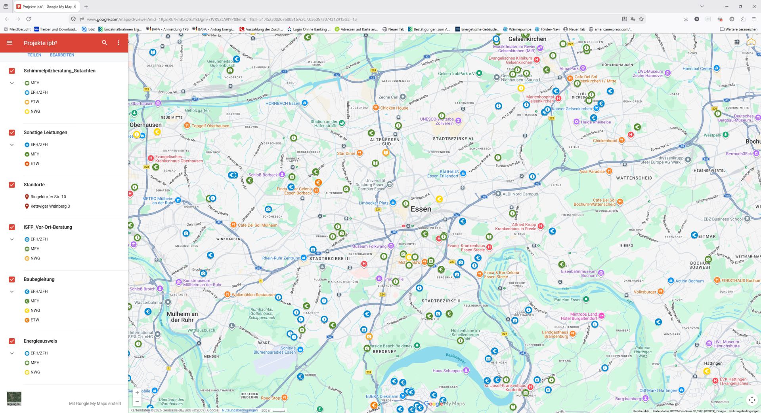This screenshot has height=413, width=761.
Task: Click the Kurzbefehle link at the map bottom
Action: tap(641, 411)
